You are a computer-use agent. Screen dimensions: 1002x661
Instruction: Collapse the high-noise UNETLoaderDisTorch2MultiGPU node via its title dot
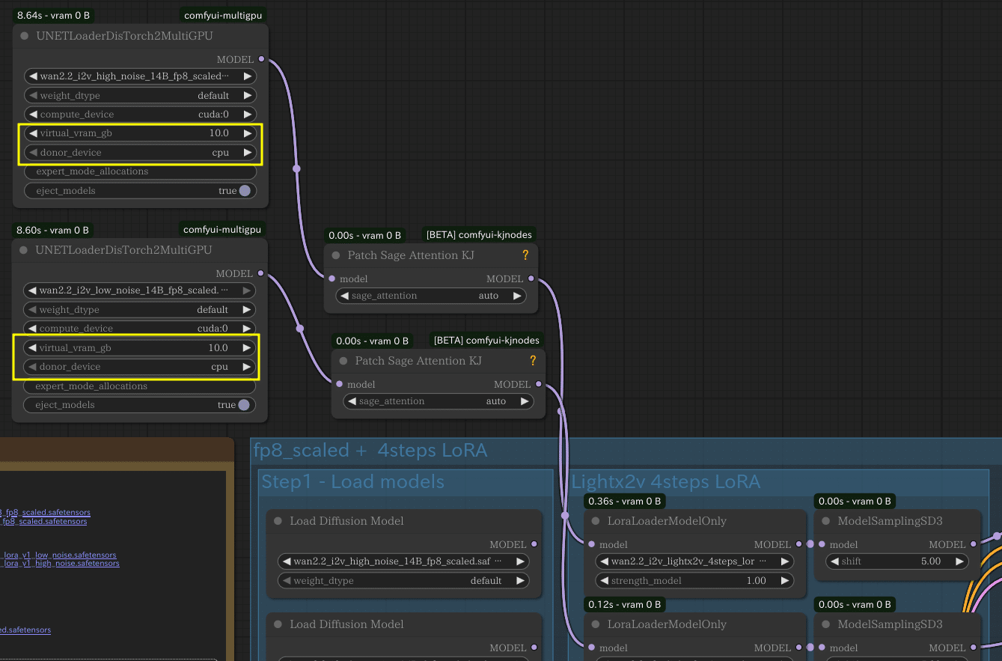click(25, 36)
